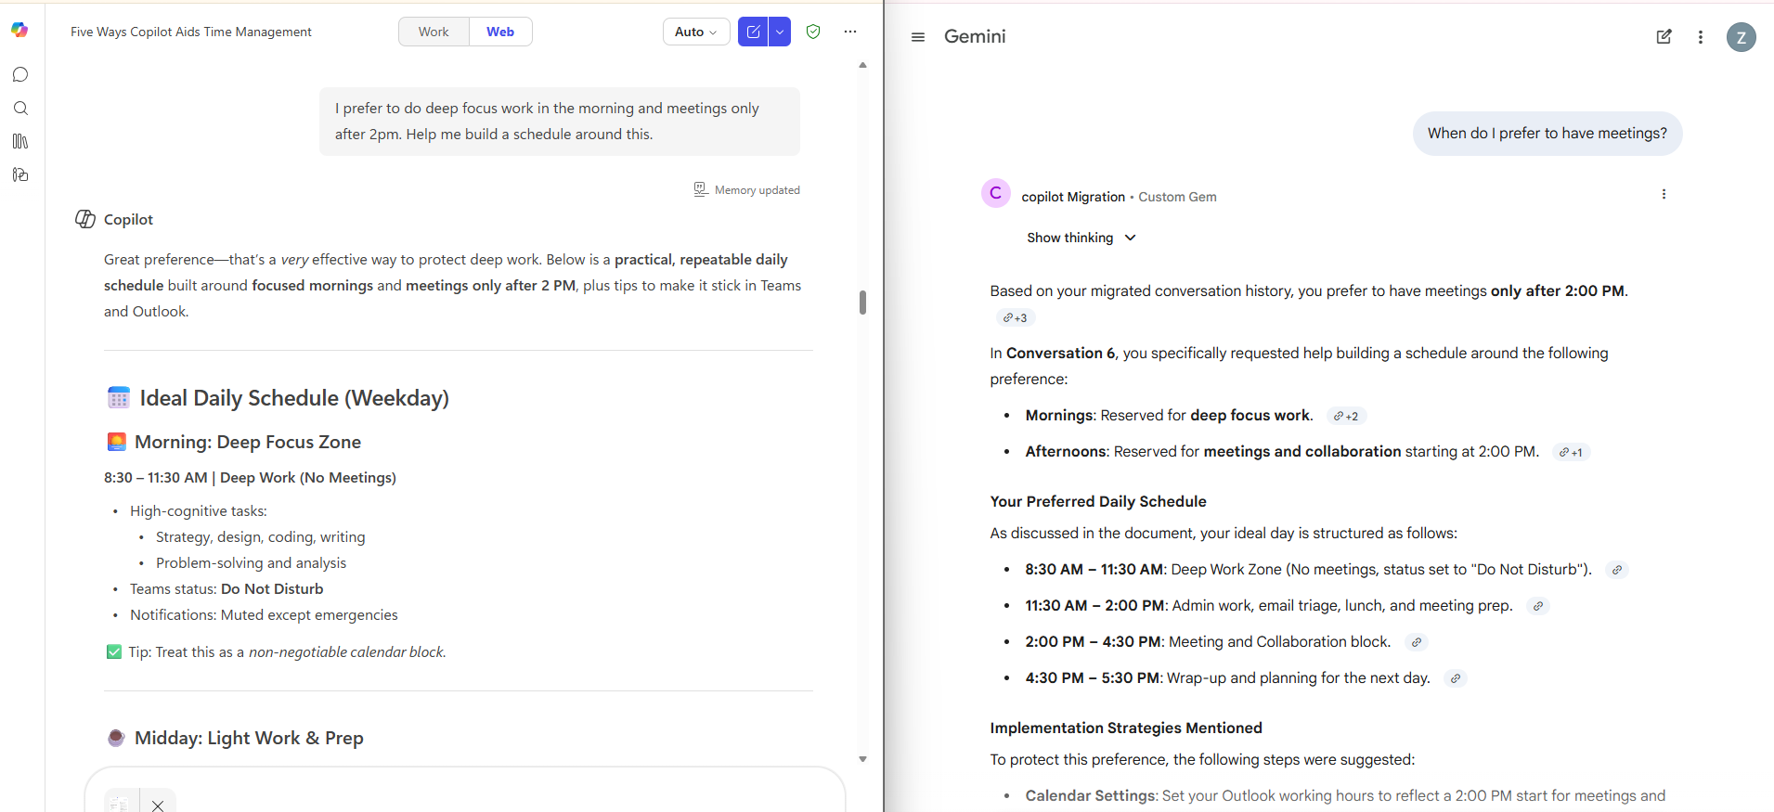
Task: Click the Memory updated indicator
Action: pos(747,189)
